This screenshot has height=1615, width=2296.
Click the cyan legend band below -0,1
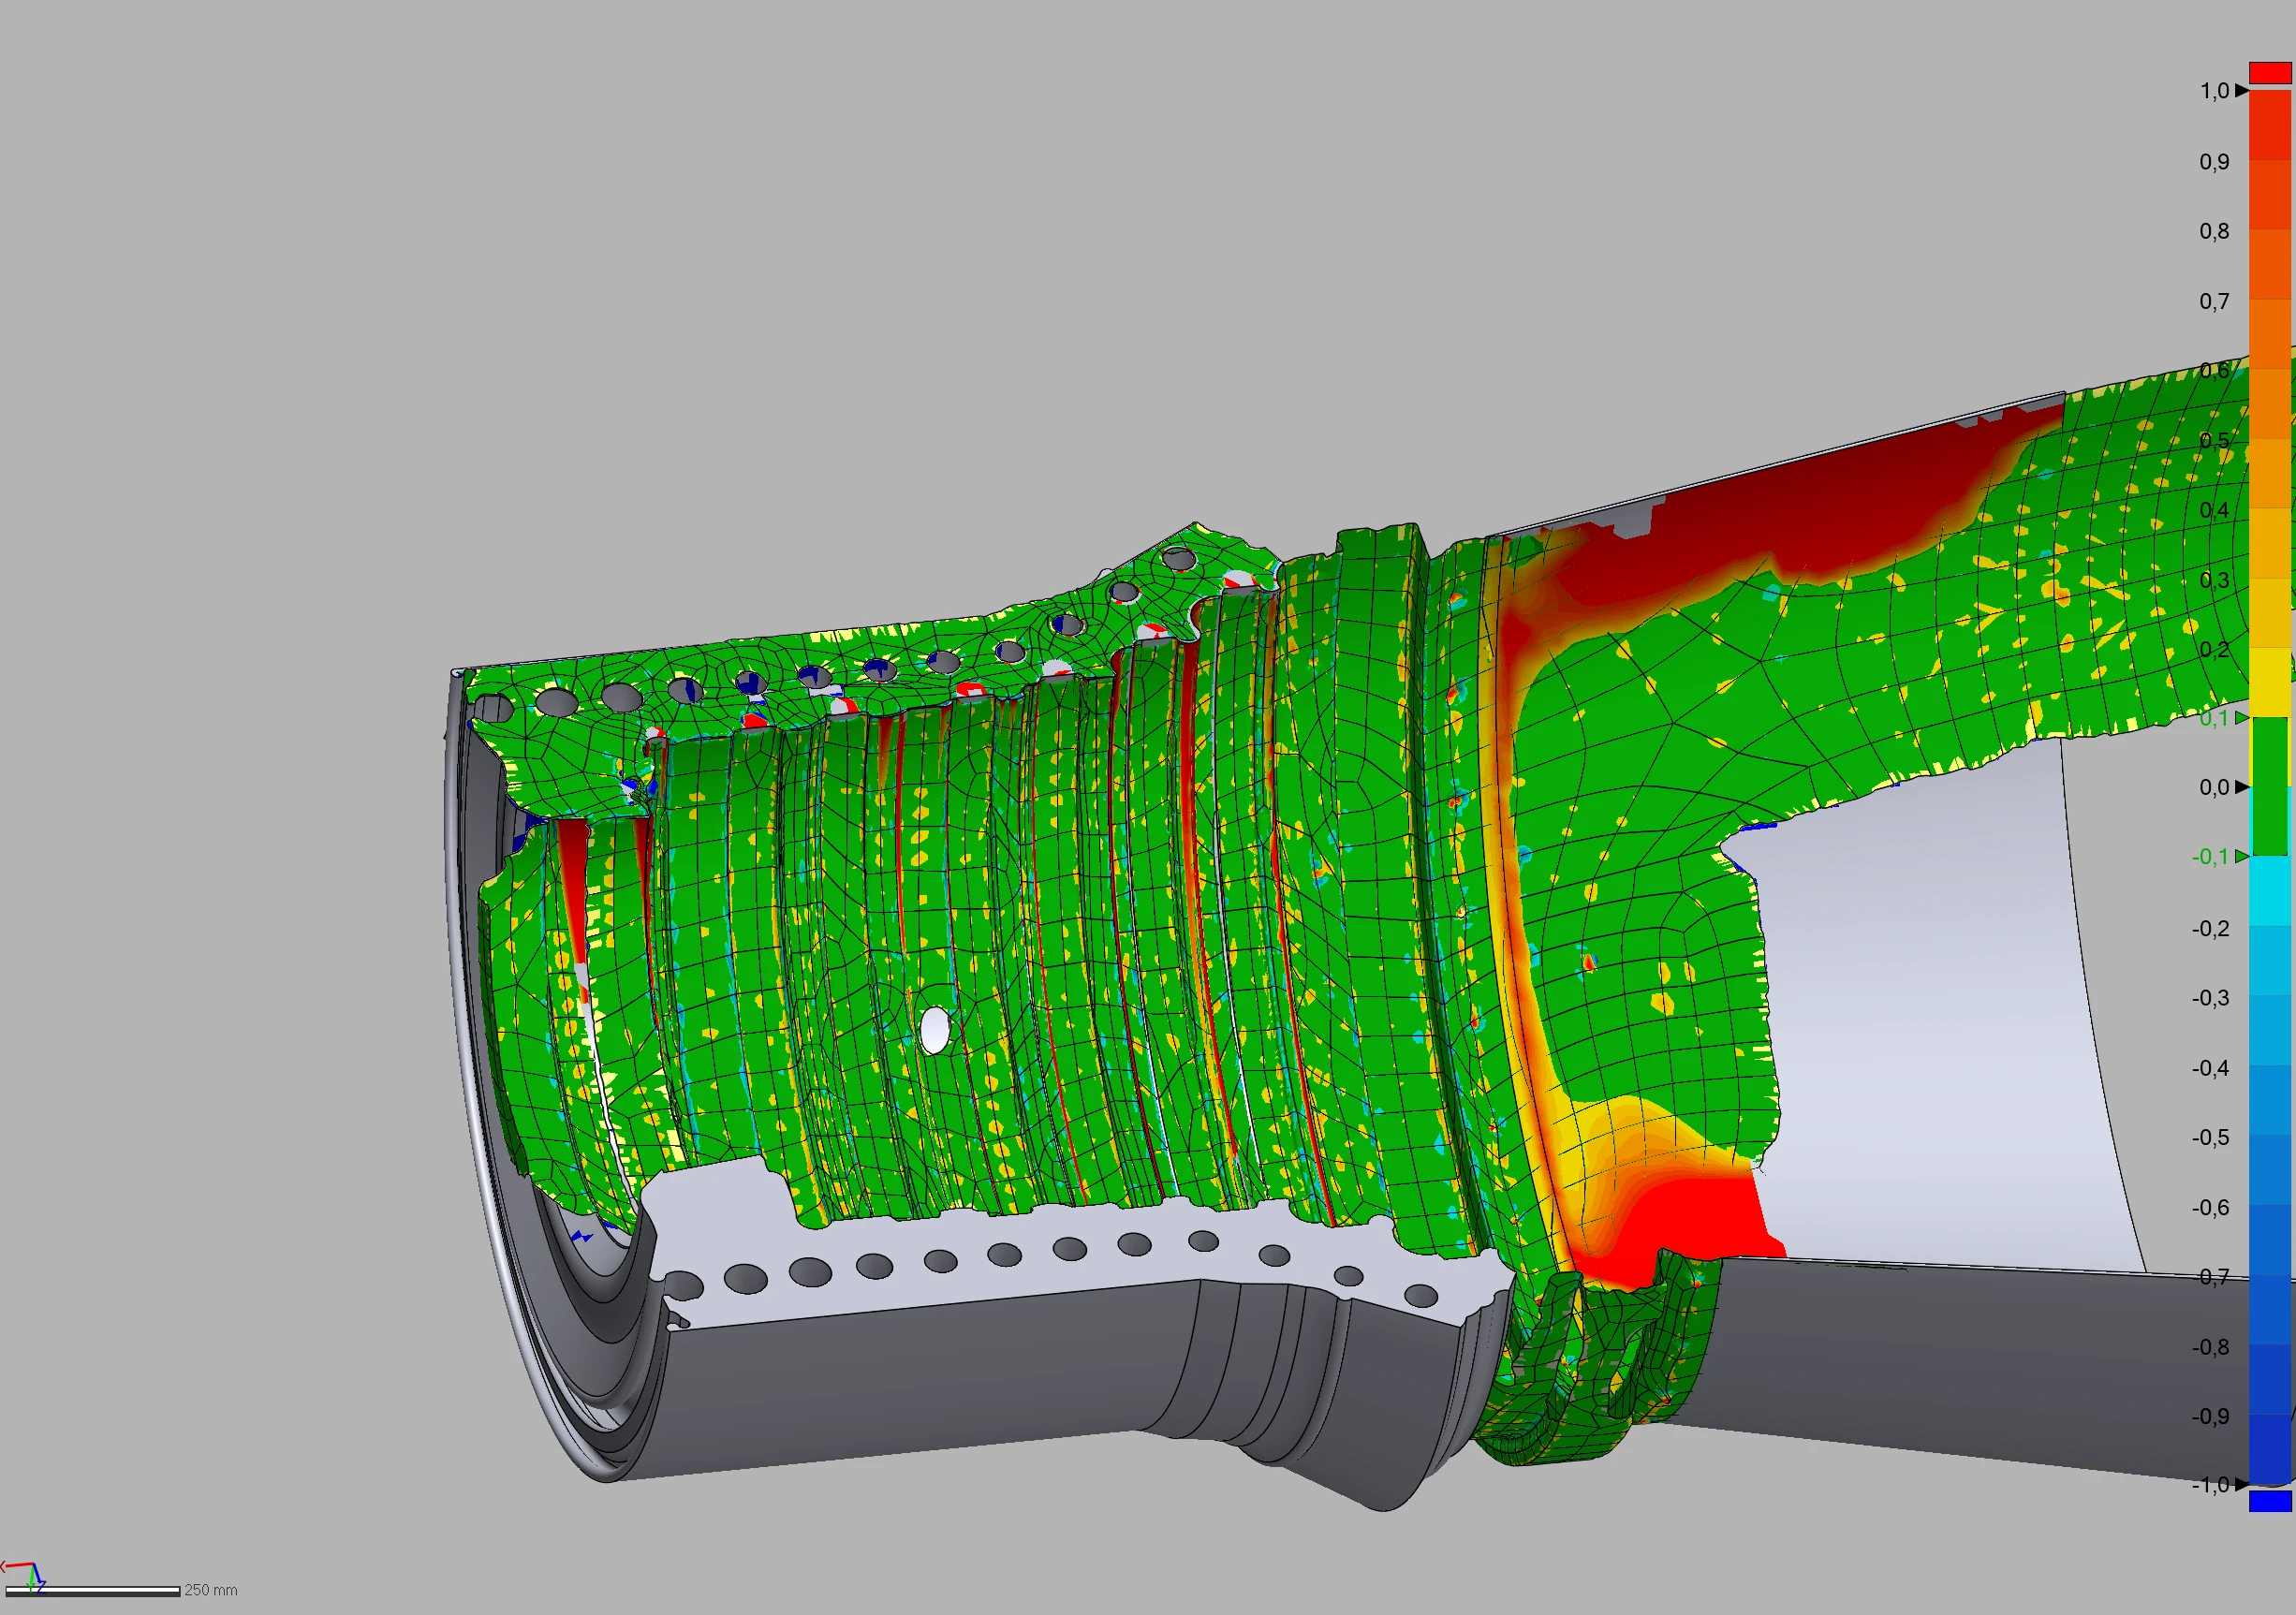[2269, 890]
